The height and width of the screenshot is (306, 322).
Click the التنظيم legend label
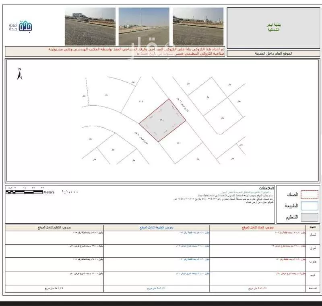pos(292,217)
